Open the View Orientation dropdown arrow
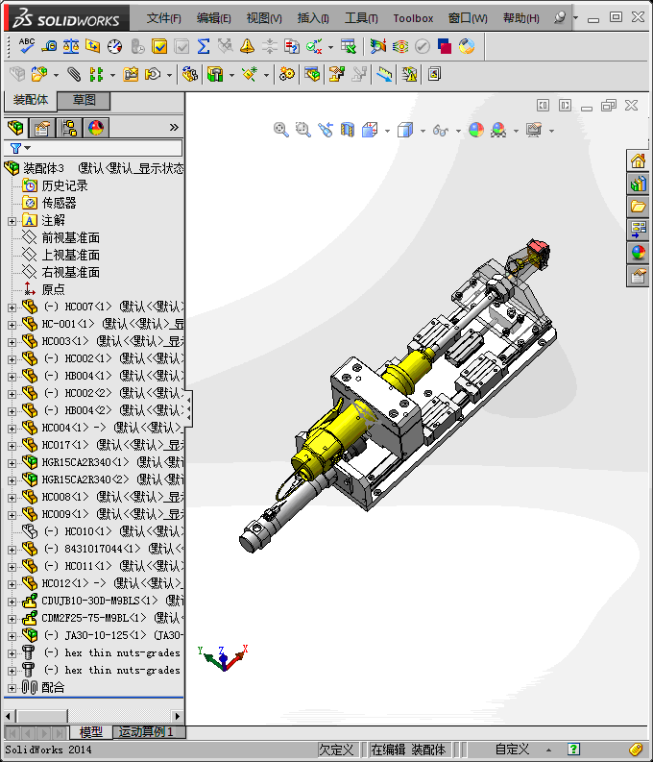This screenshot has height=762, width=653. pyautogui.click(x=387, y=131)
